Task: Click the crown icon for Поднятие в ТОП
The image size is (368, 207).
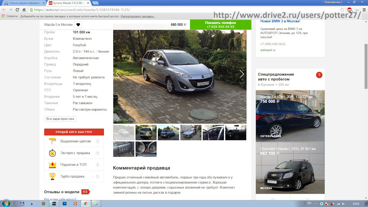Action: pos(53,165)
